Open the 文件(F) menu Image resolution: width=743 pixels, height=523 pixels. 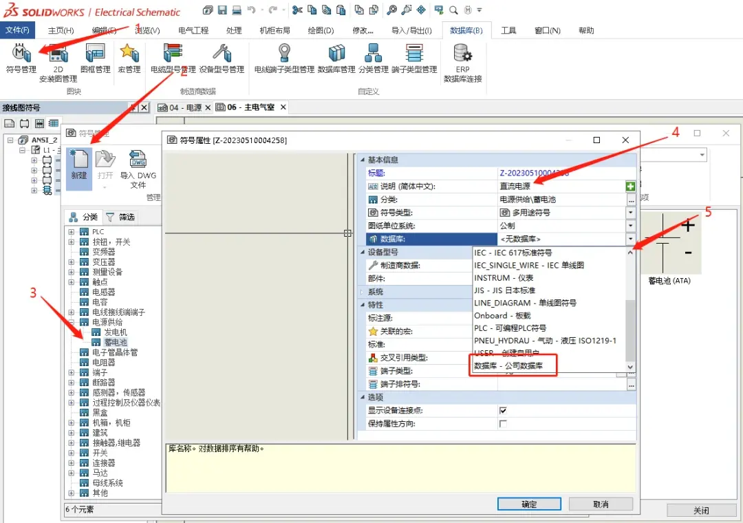[x=17, y=30]
